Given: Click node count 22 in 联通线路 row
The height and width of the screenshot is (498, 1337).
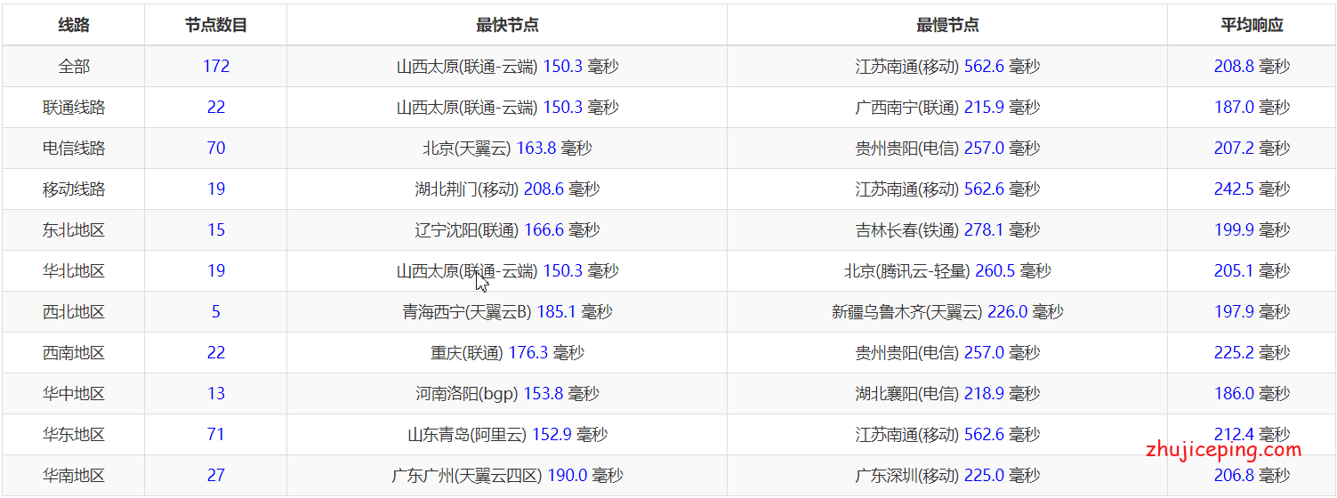Looking at the screenshot, I should click(216, 108).
